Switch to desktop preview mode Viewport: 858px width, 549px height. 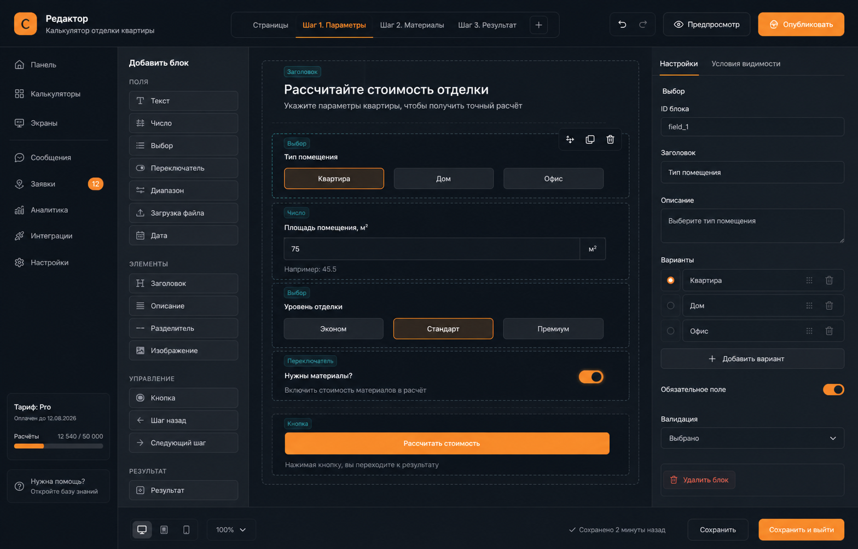142,529
